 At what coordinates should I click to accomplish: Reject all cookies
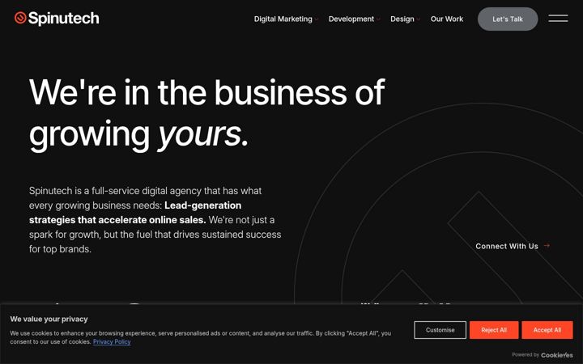(x=494, y=330)
